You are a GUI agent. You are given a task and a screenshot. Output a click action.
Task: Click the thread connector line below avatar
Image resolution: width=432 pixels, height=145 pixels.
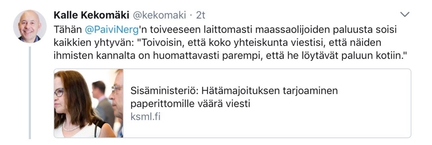pos(30,92)
